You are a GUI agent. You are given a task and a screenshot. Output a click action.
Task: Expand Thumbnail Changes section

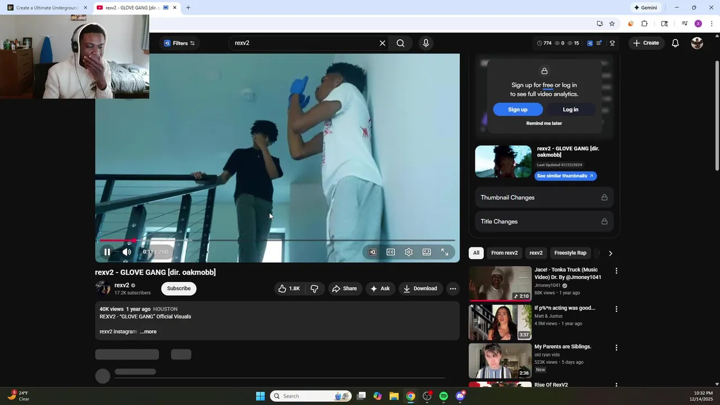[544, 197]
